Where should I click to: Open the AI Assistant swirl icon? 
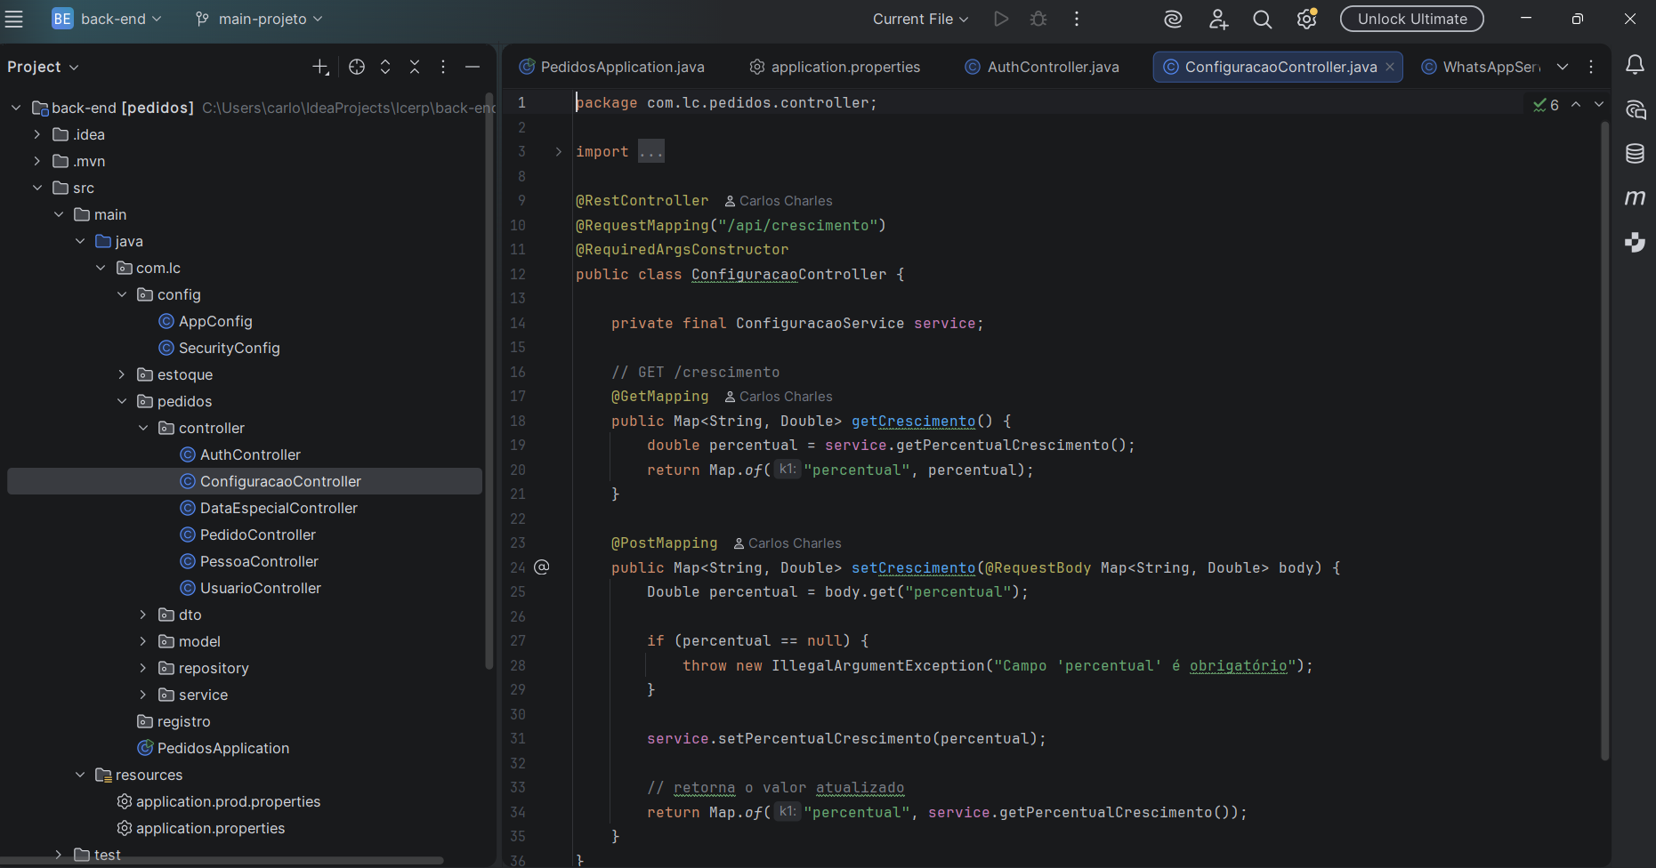(x=1173, y=19)
